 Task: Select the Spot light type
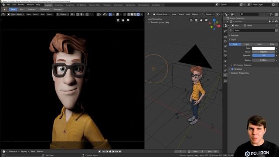point(259,44)
